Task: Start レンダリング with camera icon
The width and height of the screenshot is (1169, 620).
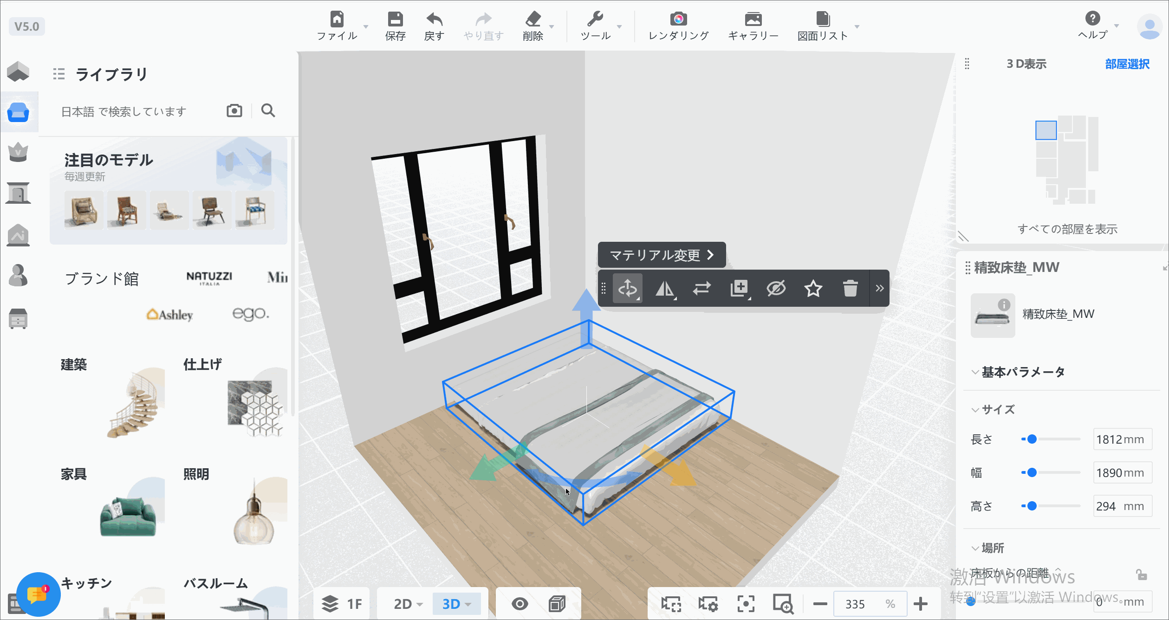Action: 678,26
